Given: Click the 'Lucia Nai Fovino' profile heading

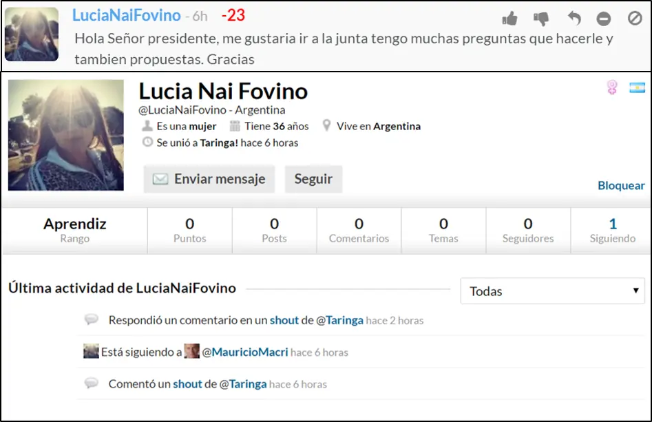Looking at the screenshot, I should pos(223,91).
